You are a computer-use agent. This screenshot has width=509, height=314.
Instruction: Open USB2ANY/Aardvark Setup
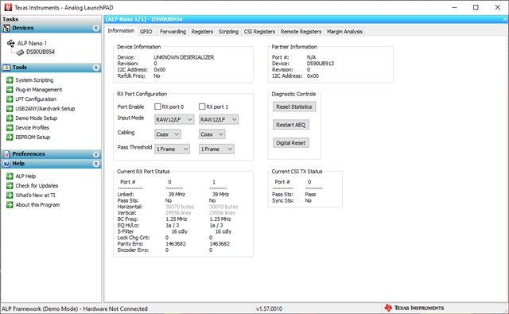[45, 109]
